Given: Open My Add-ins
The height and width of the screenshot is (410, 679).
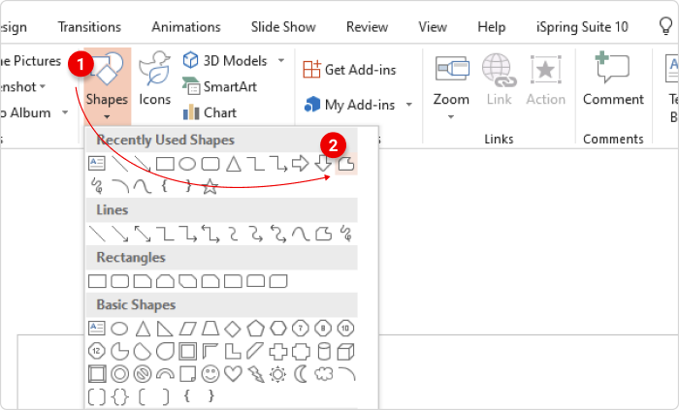Looking at the screenshot, I should (x=350, y=105).
